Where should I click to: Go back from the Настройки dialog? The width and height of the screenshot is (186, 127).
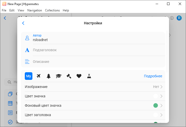pyautogui.click(x=23, y=23)
